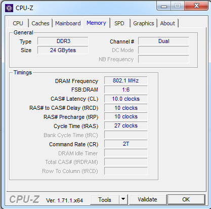Open the Caches tab

click(40, 23)
